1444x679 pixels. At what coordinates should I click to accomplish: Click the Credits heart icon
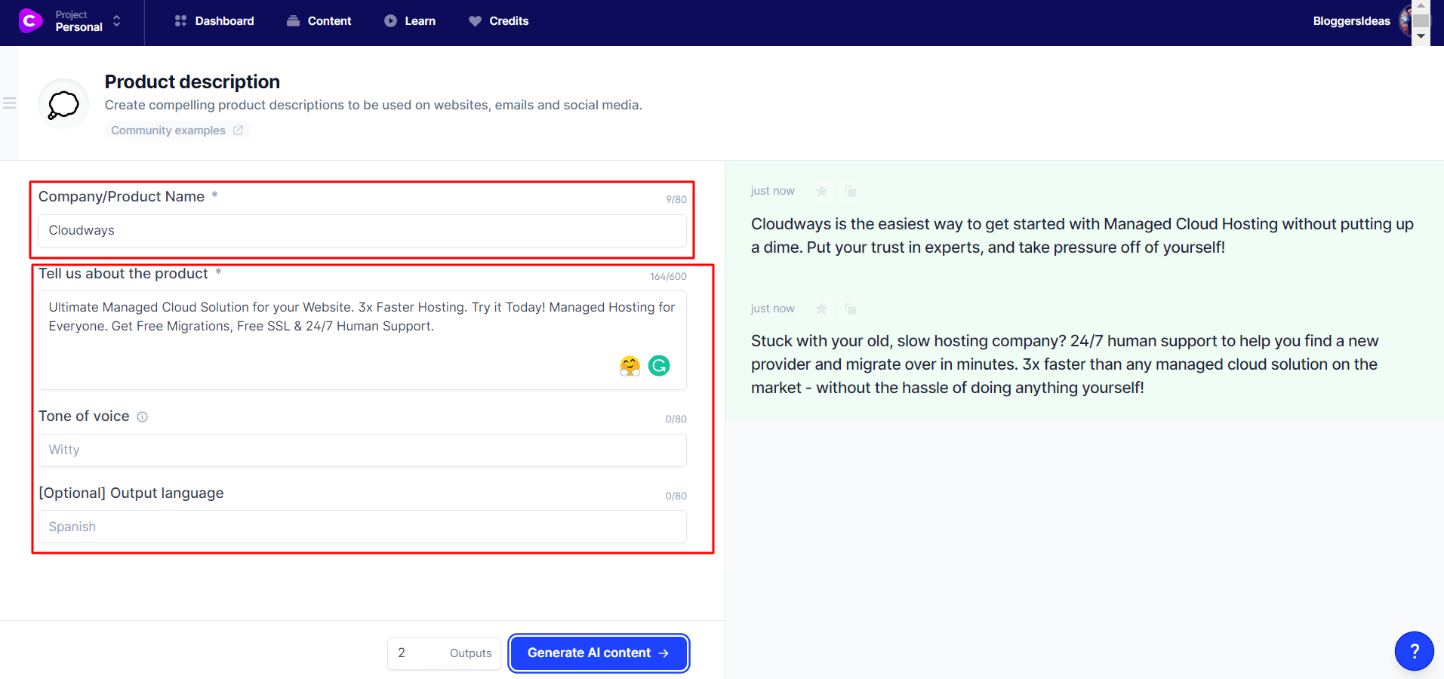click(475, 21)
